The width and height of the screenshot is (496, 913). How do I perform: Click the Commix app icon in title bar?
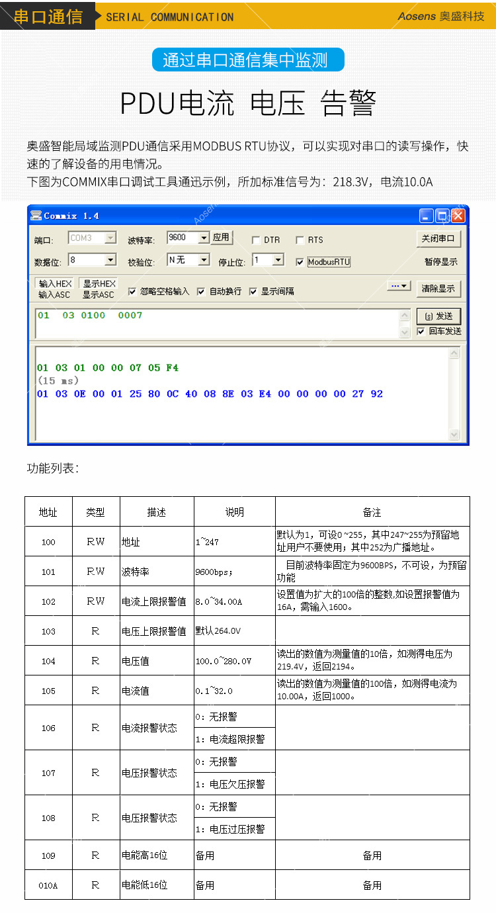click(36, 216)
